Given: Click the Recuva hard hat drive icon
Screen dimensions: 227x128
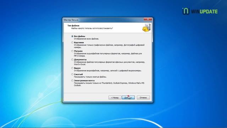Looking at the screenshot, I should [x=146, y=28].
